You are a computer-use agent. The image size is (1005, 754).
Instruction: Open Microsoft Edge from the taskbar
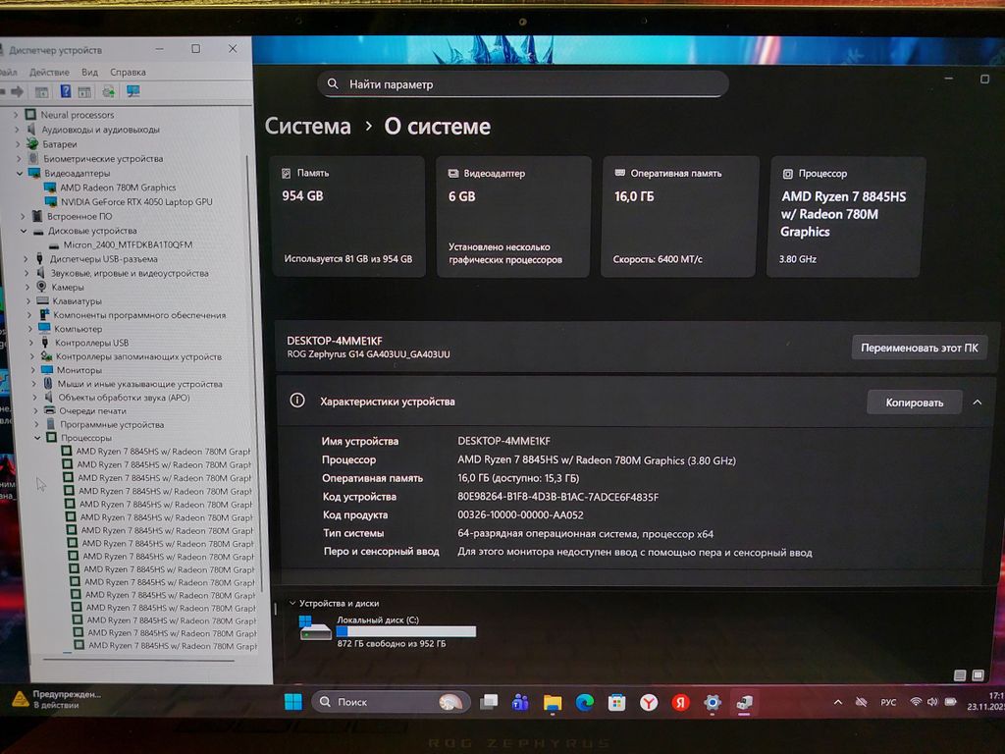pyautogui.click(x=585, y=702)
